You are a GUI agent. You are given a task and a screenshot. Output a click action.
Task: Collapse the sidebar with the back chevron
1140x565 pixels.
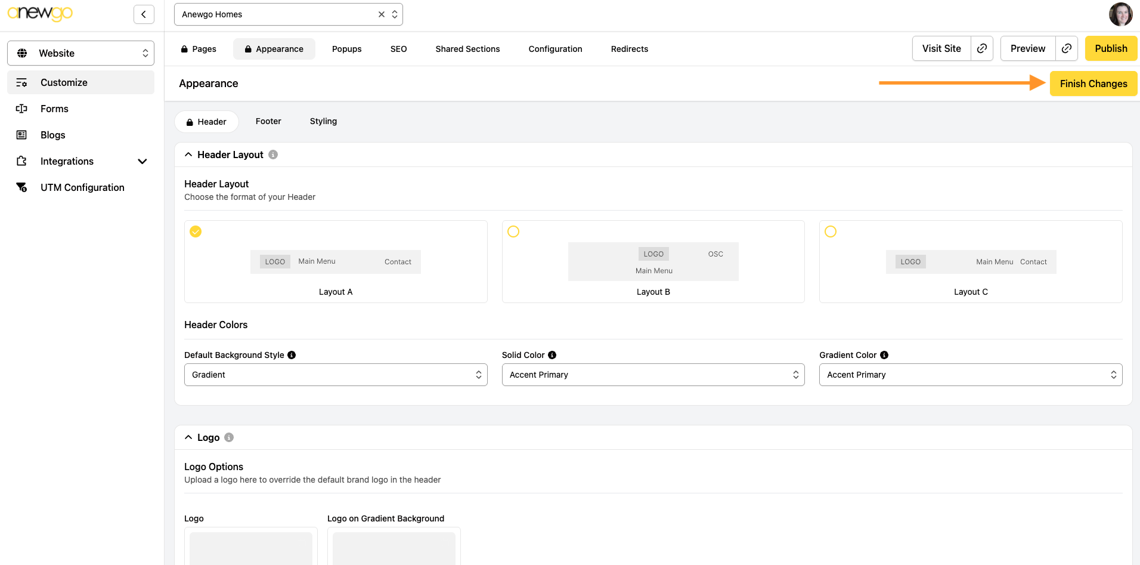(x=144, y=14)
